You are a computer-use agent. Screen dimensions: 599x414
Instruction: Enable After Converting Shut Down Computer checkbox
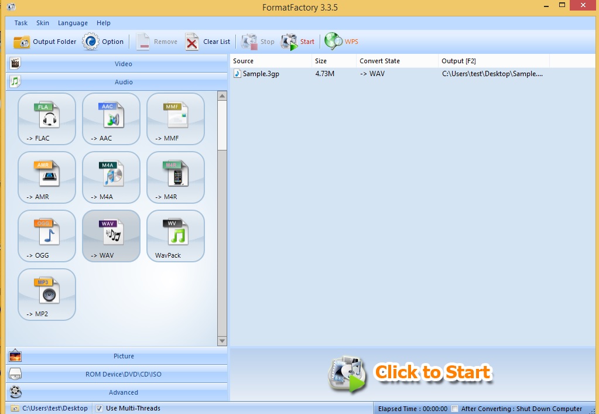(x=454, y=408)
